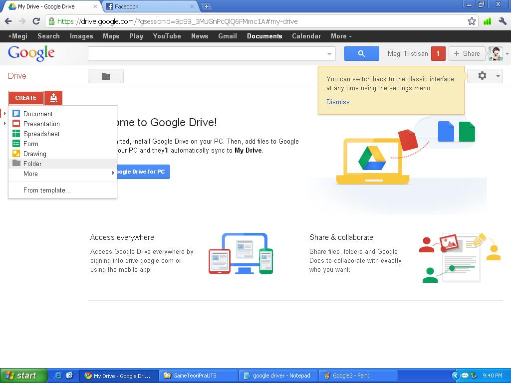The width and height of the screenshot is (511, 383).
Task: Open YouTube from the black bar
Action: pyautogui.click(x=167, y=36)
